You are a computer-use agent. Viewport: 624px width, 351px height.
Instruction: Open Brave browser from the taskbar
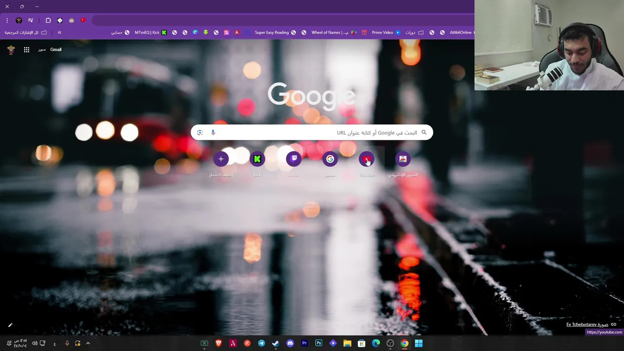pyautogui.click(x=218, y=343)
